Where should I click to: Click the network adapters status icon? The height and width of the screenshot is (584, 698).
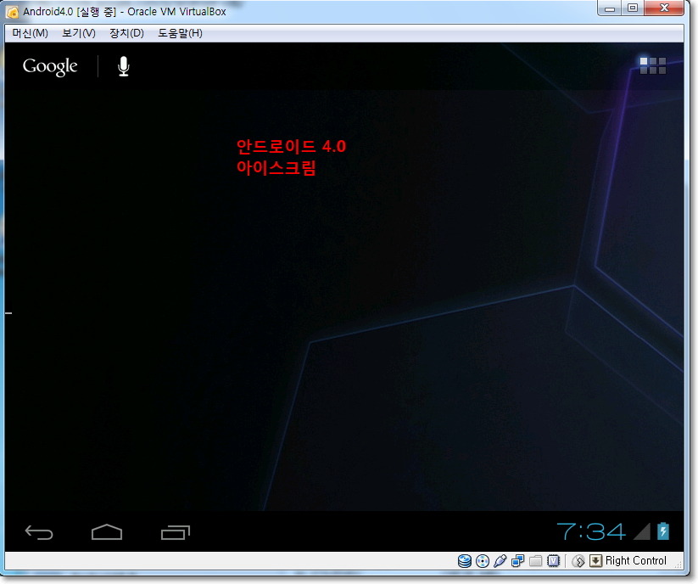click(518, 560)
